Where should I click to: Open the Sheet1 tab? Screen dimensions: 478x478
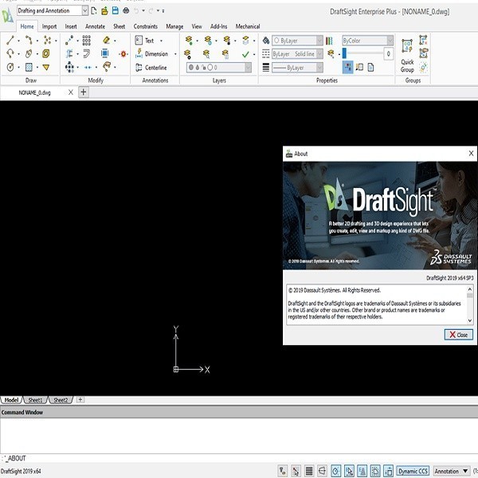click(35, 400)
